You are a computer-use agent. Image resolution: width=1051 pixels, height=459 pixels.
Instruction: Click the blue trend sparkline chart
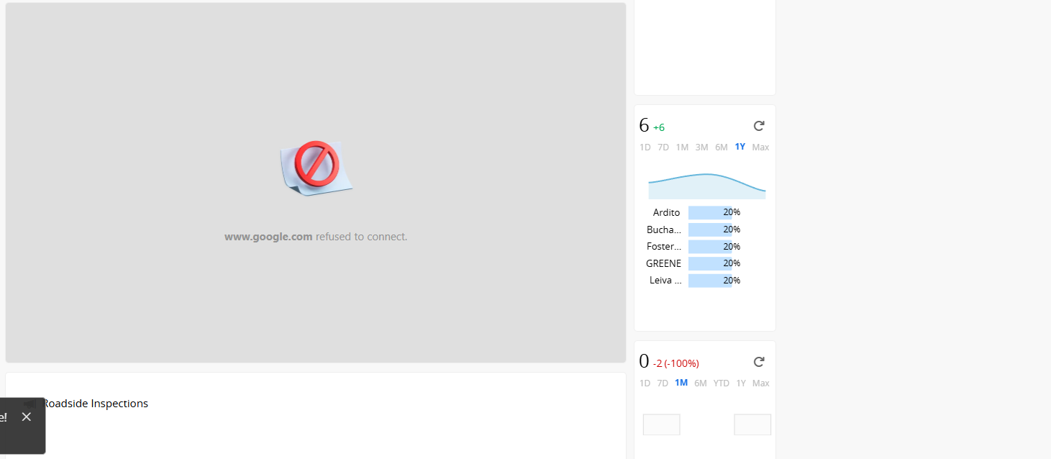tap(707, 186)
